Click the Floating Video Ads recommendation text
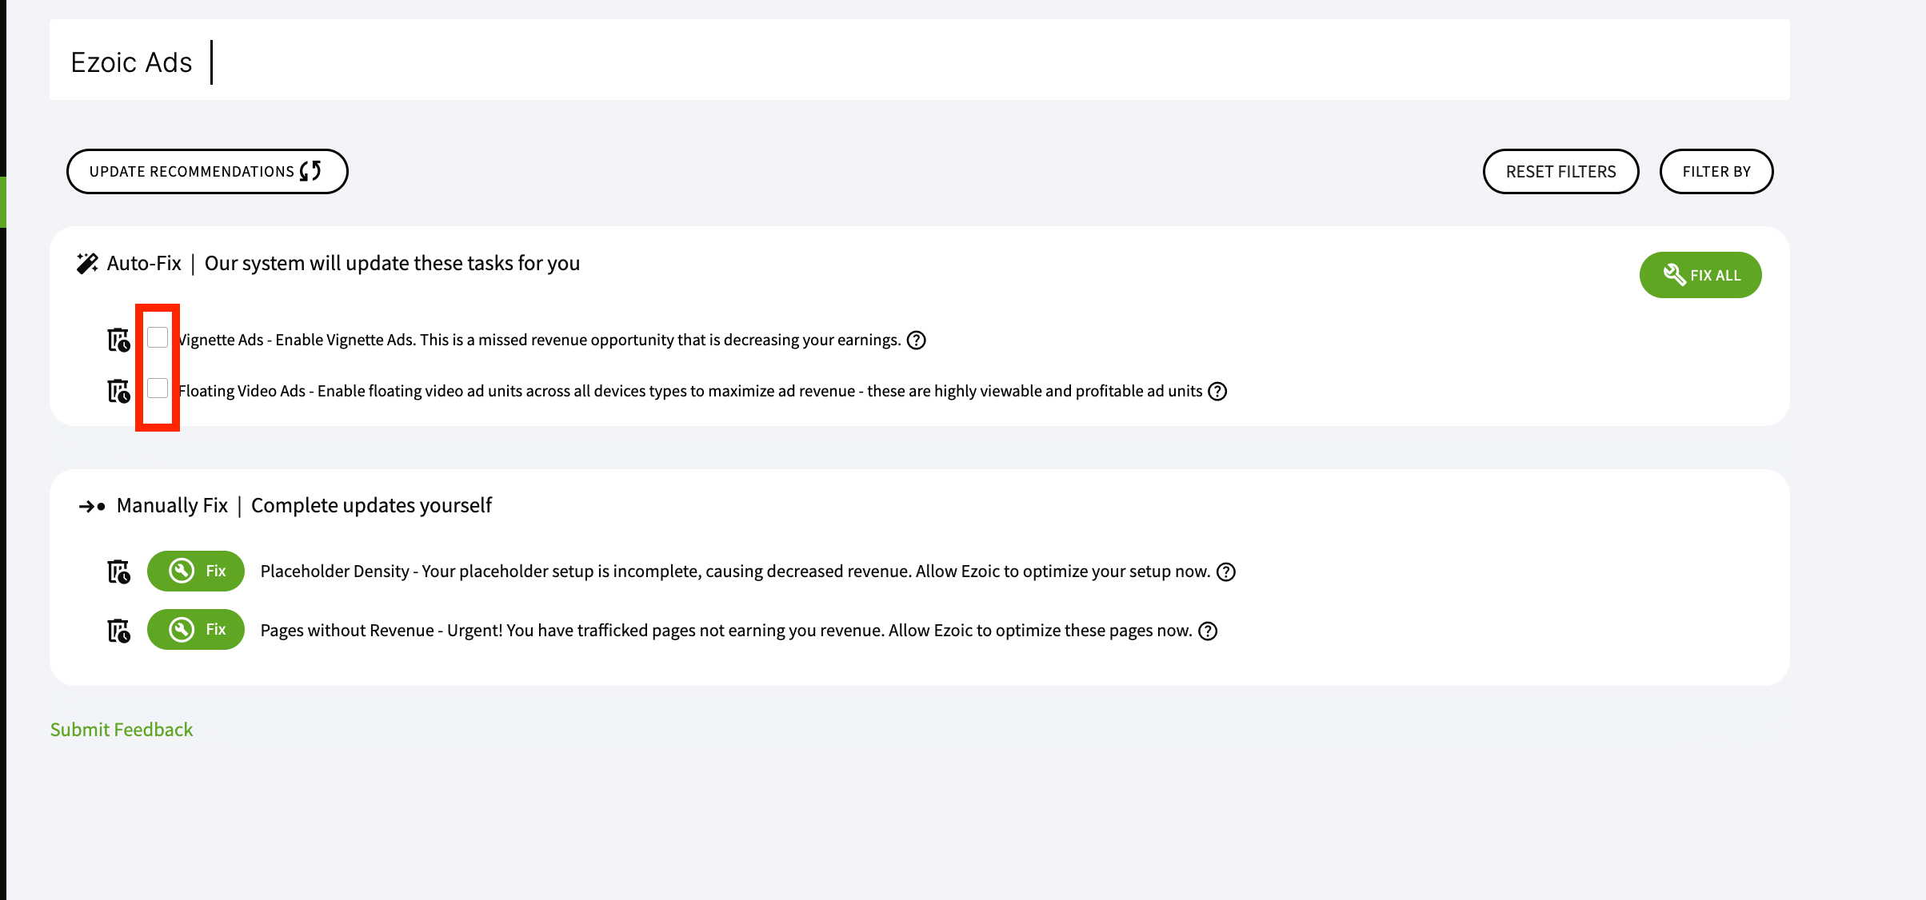The width and height of the screenshot is (1926, 900). pos(690,391)
